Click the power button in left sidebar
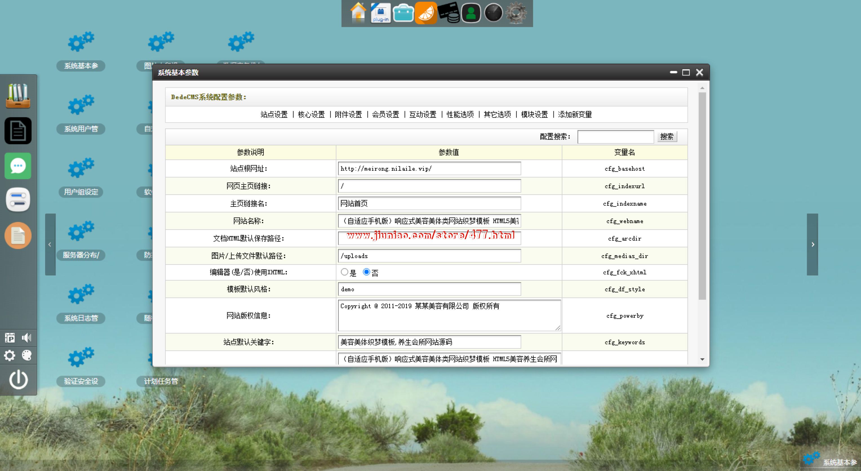This screenshot has width=861, height=471. click(x=18, y=379)
